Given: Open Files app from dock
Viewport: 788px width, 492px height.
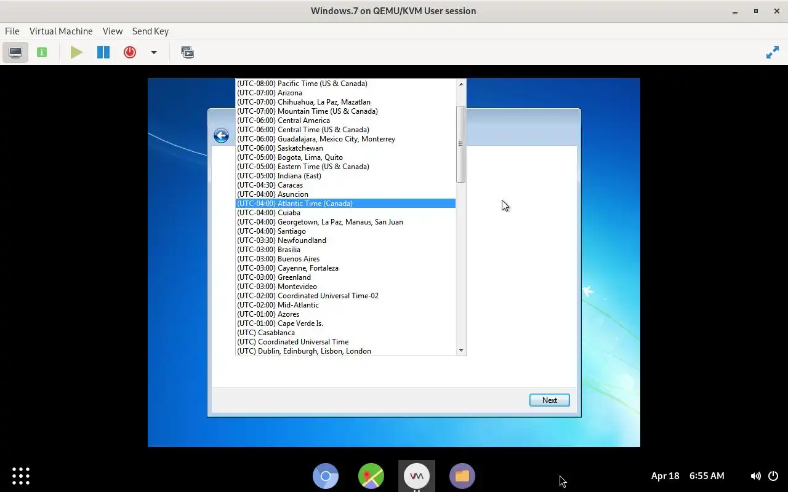Looking at the screenshot, I should pyautogui.click(x=462, y=475).
